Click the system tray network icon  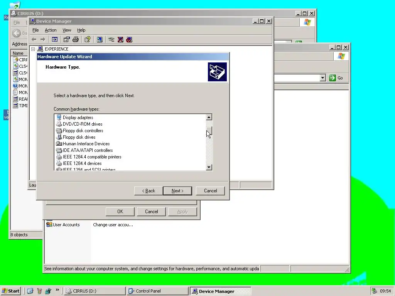[374, 291]
